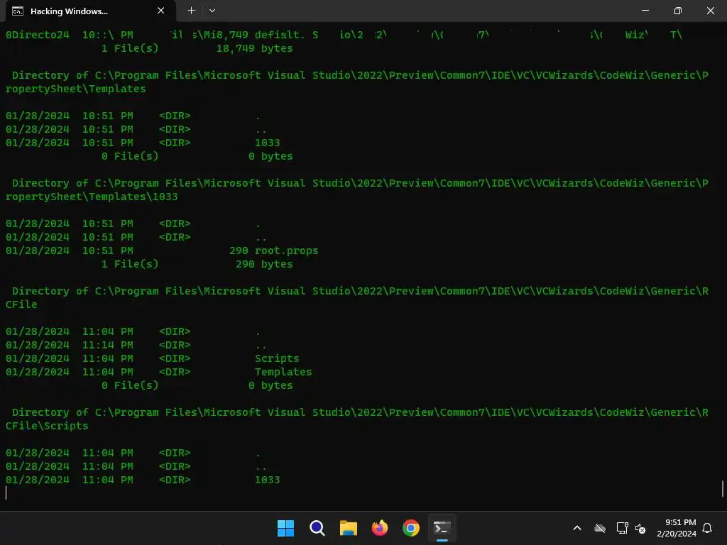Click '11:14 PM' timestamp
Image resolution: width=727 pixels, height=545 pixels.
[108, 346]
